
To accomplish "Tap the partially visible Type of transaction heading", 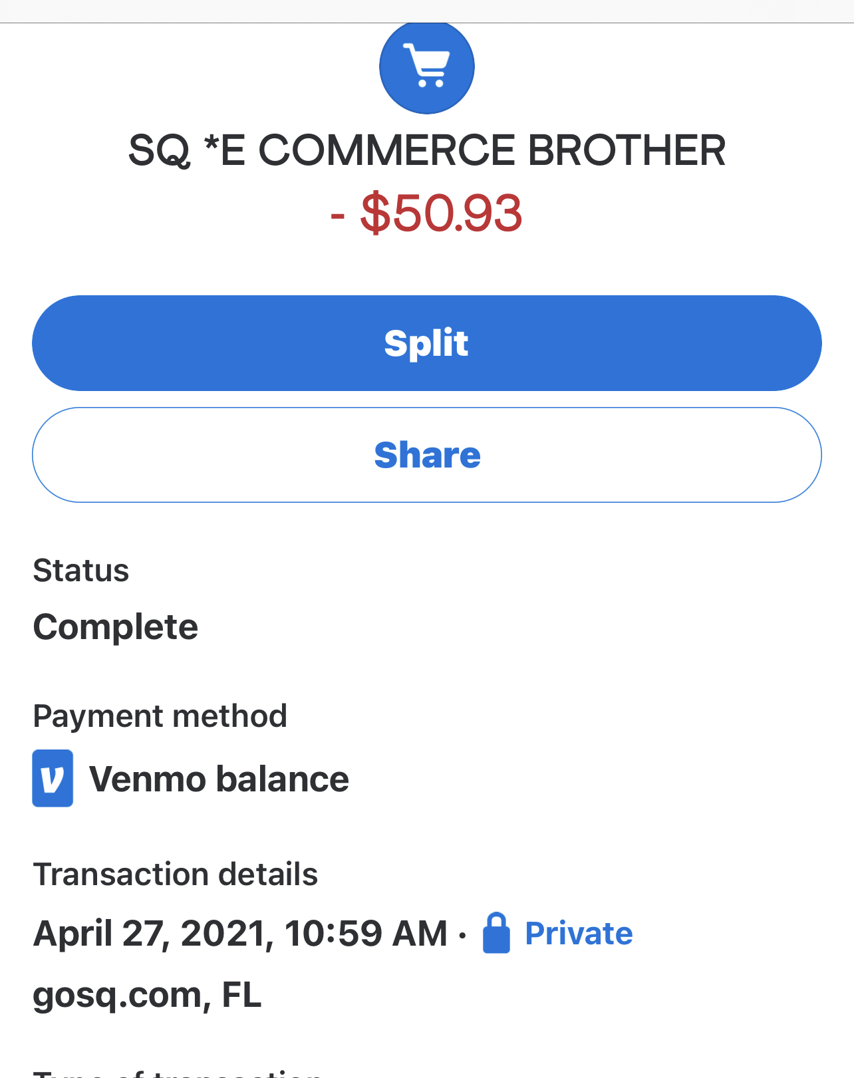I will 178,1073.
